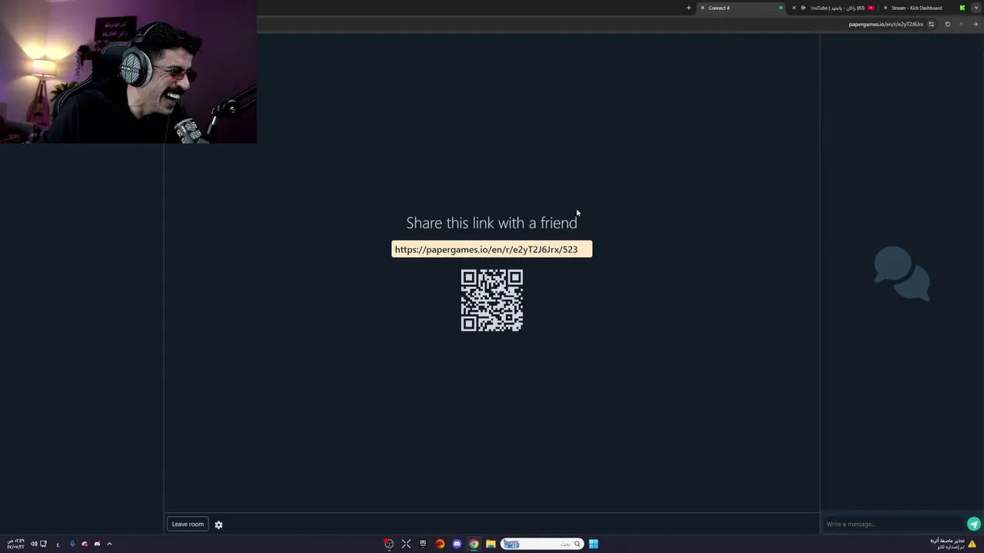Click the red tray icon beside Discord

click(85, 544)
